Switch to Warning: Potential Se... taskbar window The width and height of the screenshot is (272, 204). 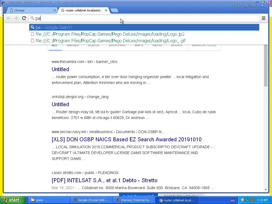coord(134,200)
